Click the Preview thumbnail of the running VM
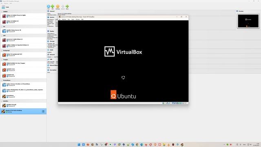Viewport: 261px width, 147px height. click(x=248, y=21)
